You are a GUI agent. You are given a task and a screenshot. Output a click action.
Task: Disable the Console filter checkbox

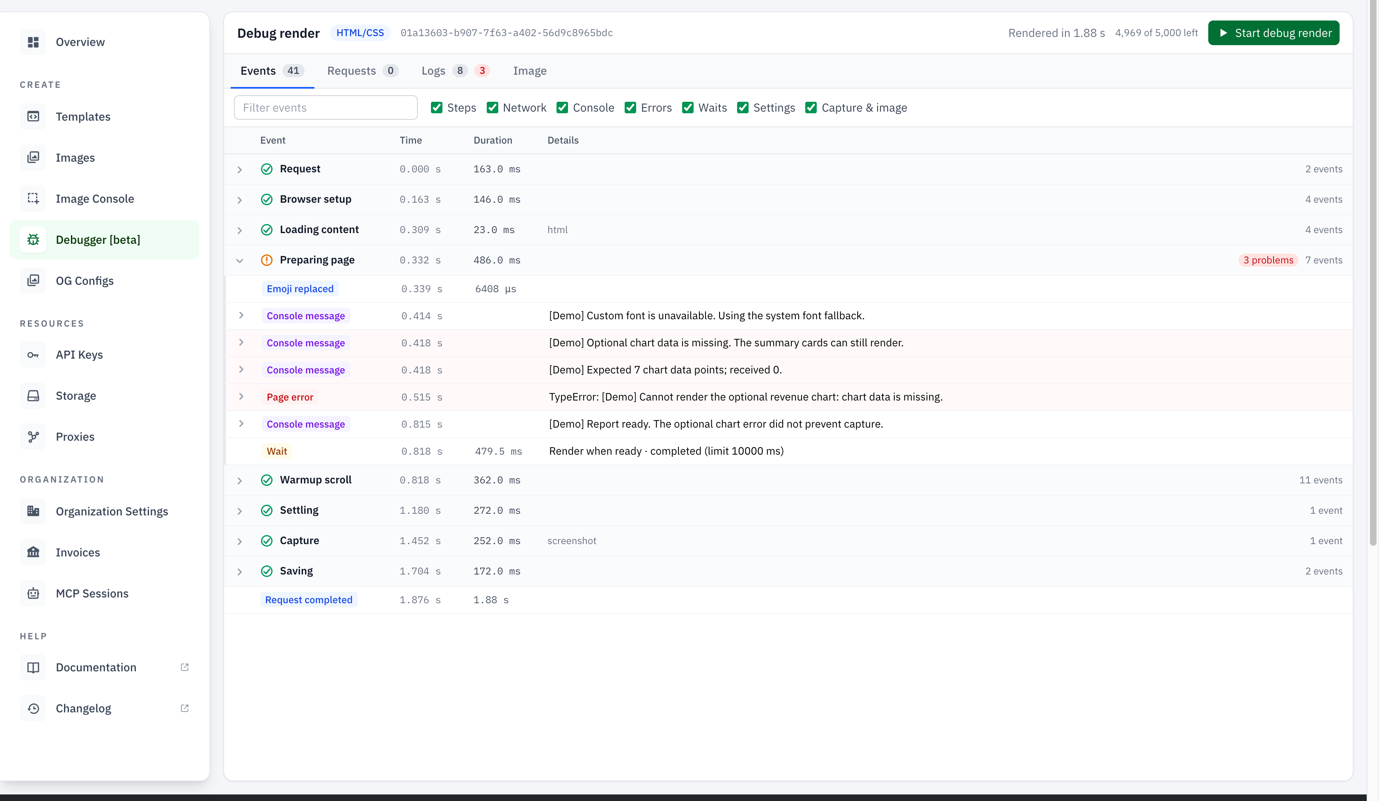pyautogui.click(x=562, y=108)
